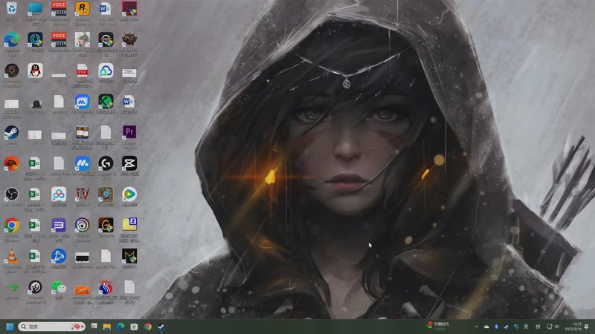Open the Windows Start menu
Screen dimensions: 595x334
tap(10, 327)
